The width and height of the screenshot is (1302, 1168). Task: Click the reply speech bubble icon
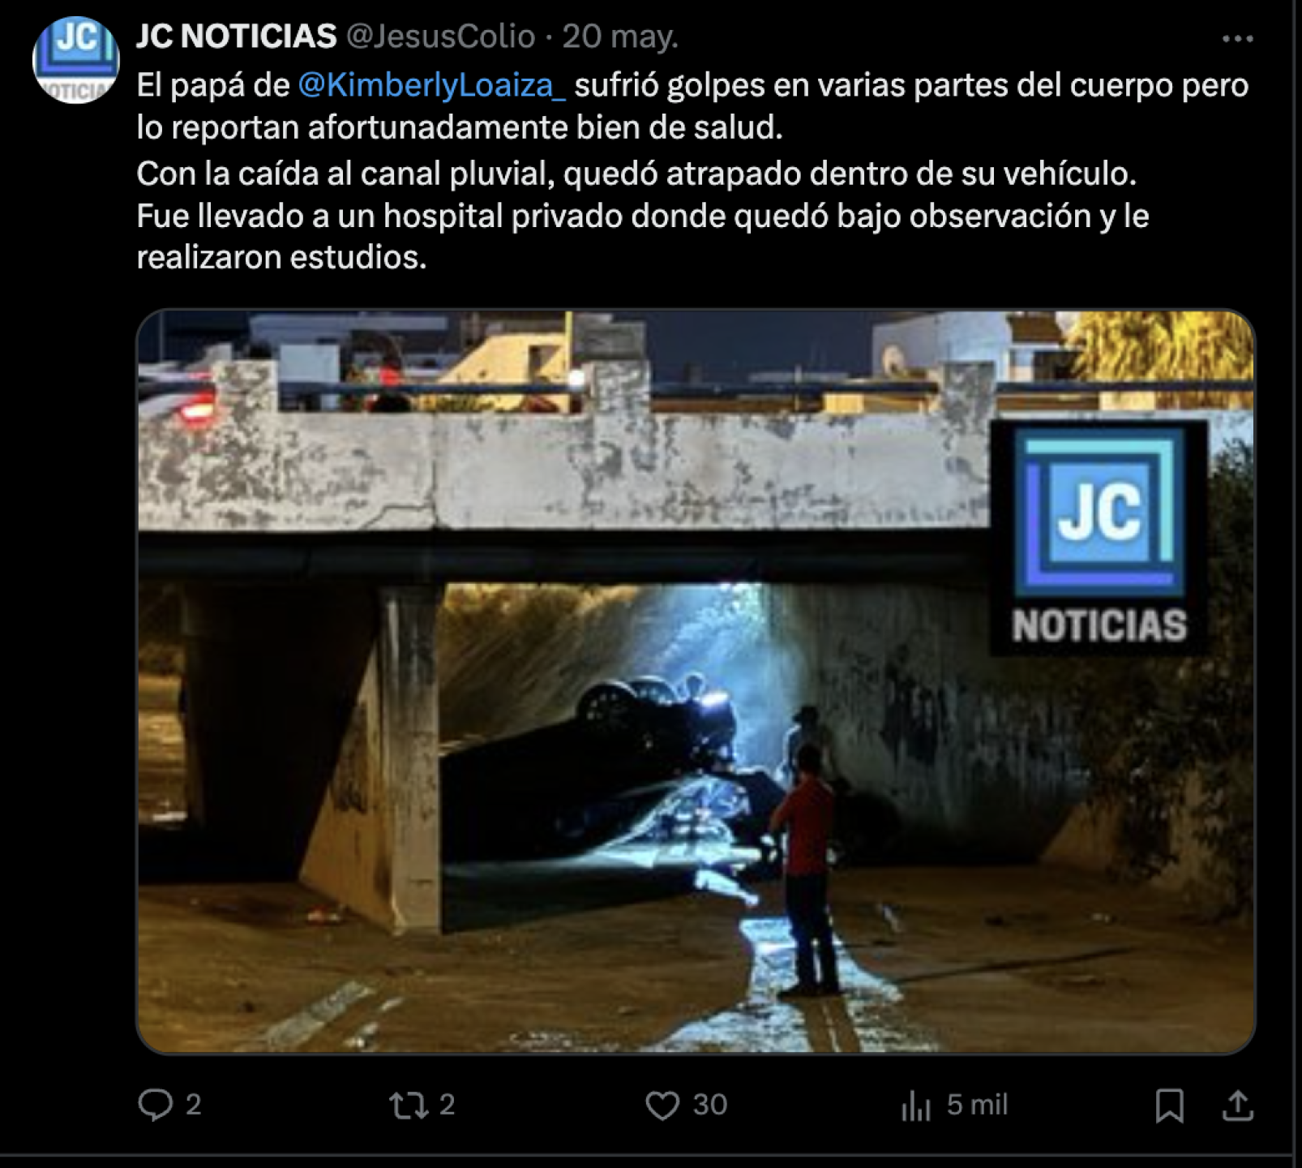point(155,1105)
